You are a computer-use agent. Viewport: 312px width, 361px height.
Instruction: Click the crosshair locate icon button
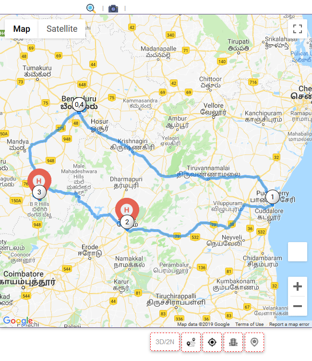212,342
